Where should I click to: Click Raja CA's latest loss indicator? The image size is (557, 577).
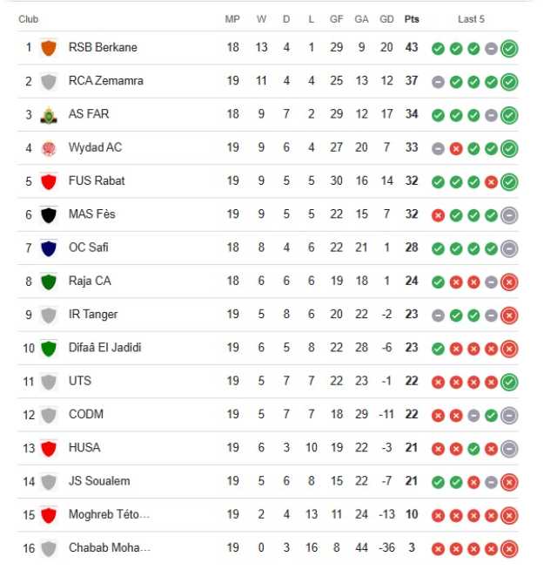pyautogui.click(x=509, y=282)
